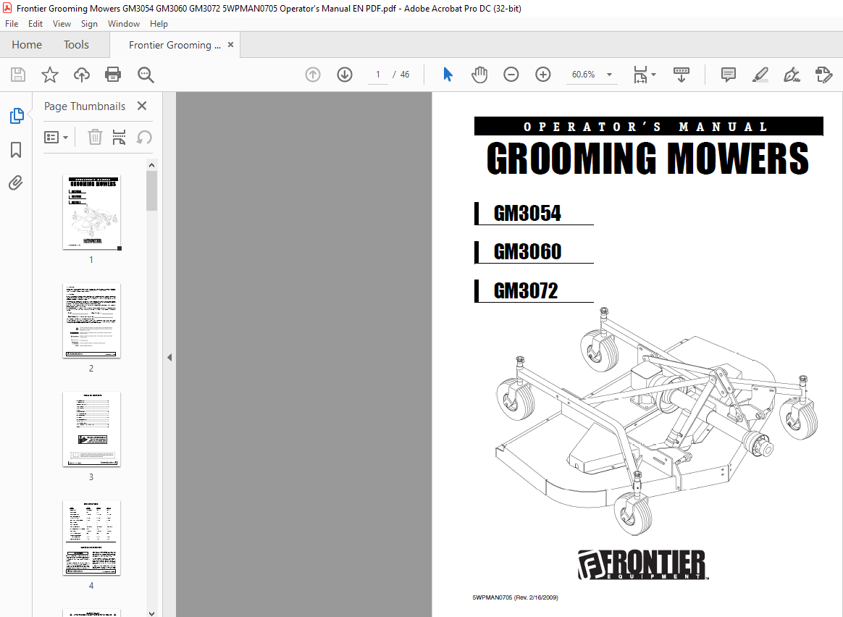
Task: Add a sticky note comment
Action: 728,75
